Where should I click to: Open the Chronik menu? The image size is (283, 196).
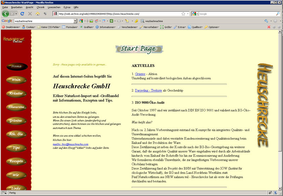point(41,7)
